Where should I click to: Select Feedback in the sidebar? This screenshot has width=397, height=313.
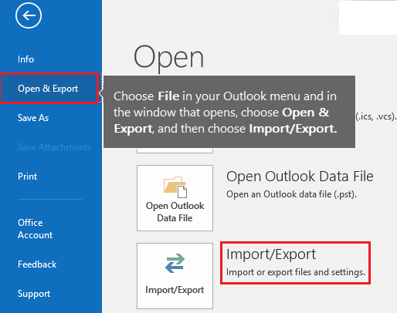[37, 264]
